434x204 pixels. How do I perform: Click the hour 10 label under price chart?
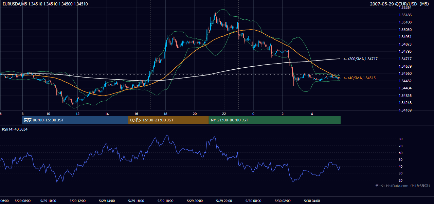48,114
